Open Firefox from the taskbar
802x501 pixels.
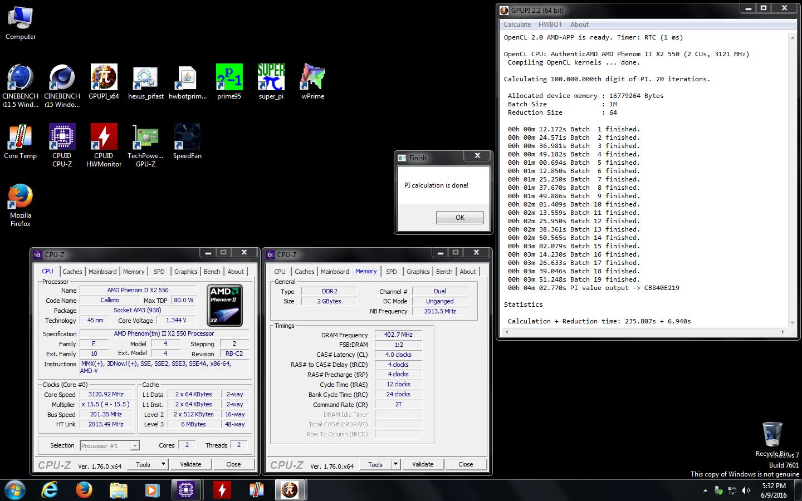point(84,490)
